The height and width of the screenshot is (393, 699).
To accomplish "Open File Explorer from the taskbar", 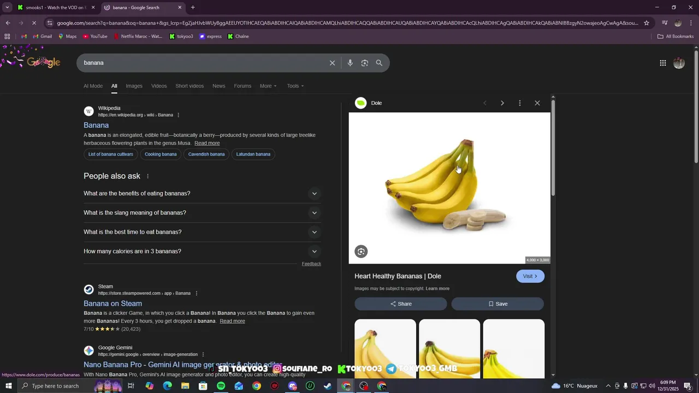I will click(x=185, y=386).
